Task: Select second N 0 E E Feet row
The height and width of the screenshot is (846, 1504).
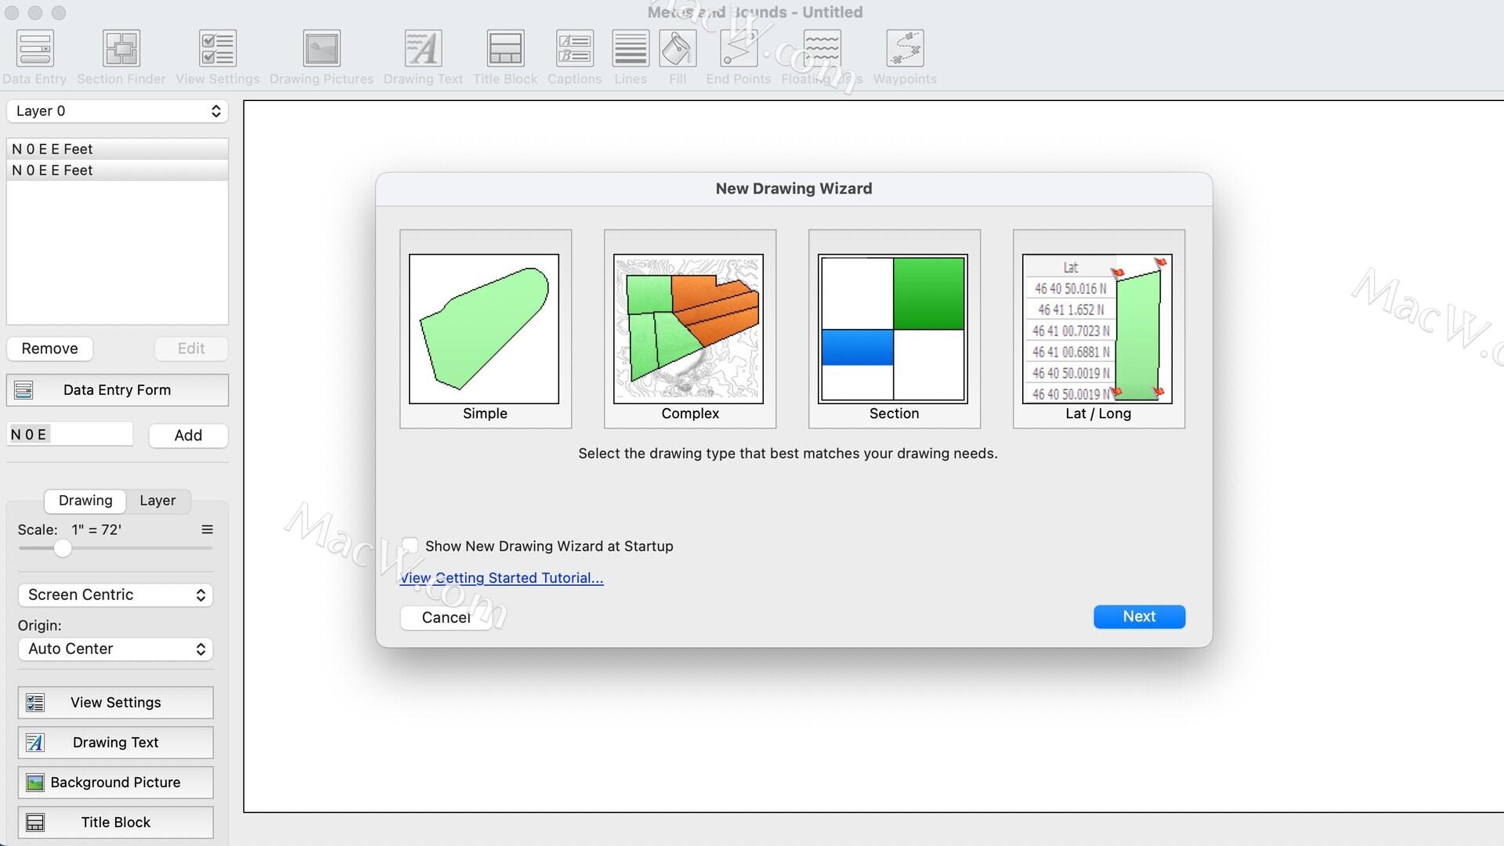Action: pyautogui.click(x=117, y=170)
